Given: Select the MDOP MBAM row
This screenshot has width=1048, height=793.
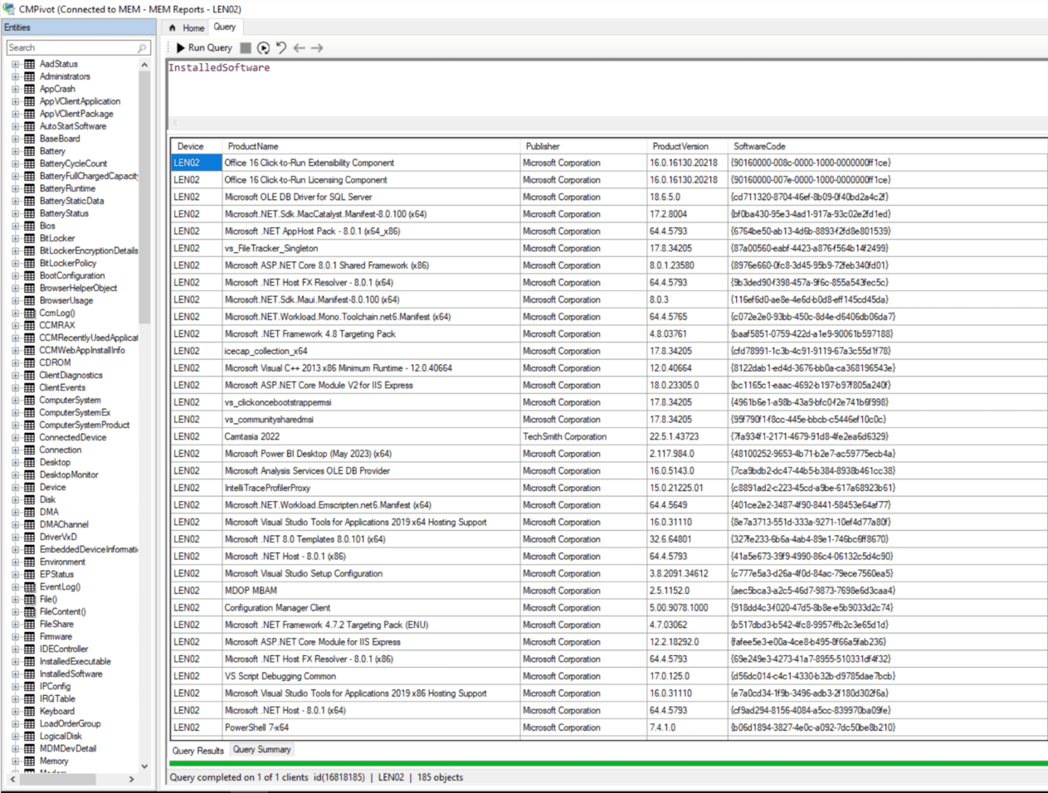Looking at the screenshot, I should pos(609,591).
